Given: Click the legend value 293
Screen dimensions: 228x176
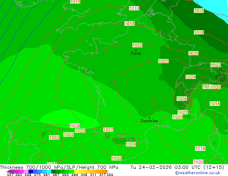Looking at the screenshot, I should coord(65,175).
